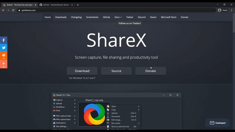Open the Steam nav link
The image size is (235, 132).
pyautogui.click(x=153, y=17)
